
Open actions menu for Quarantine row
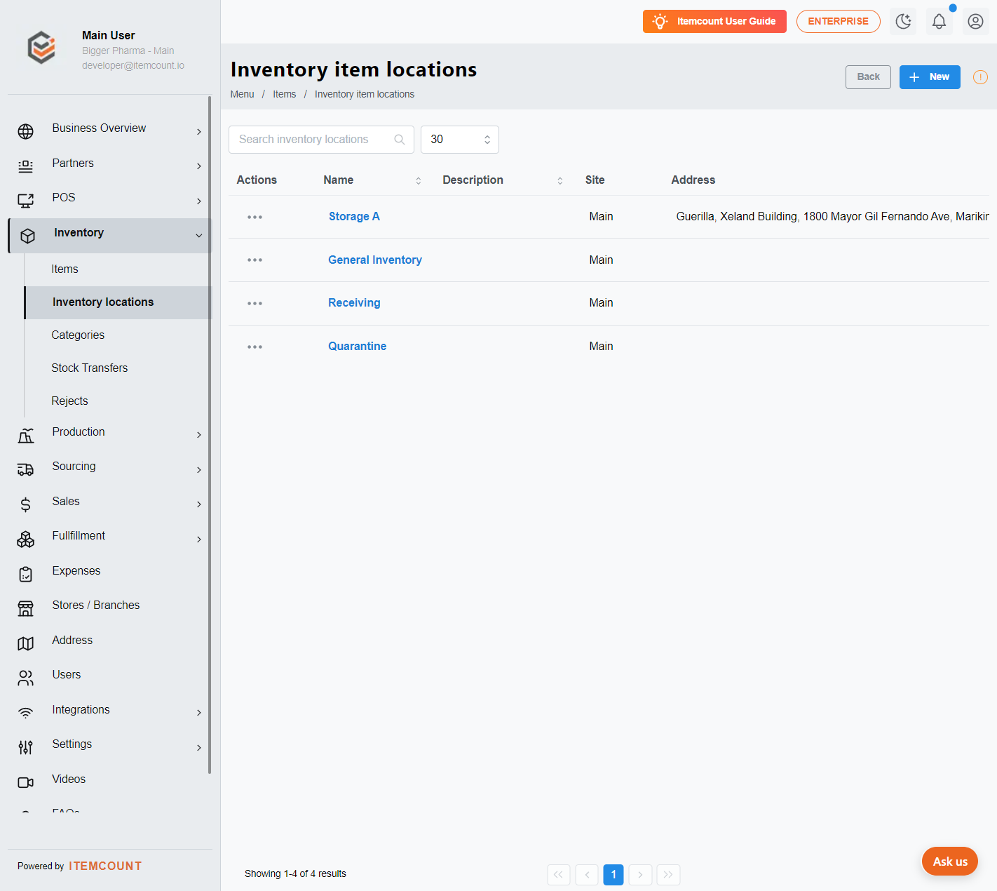pos(255,347)
